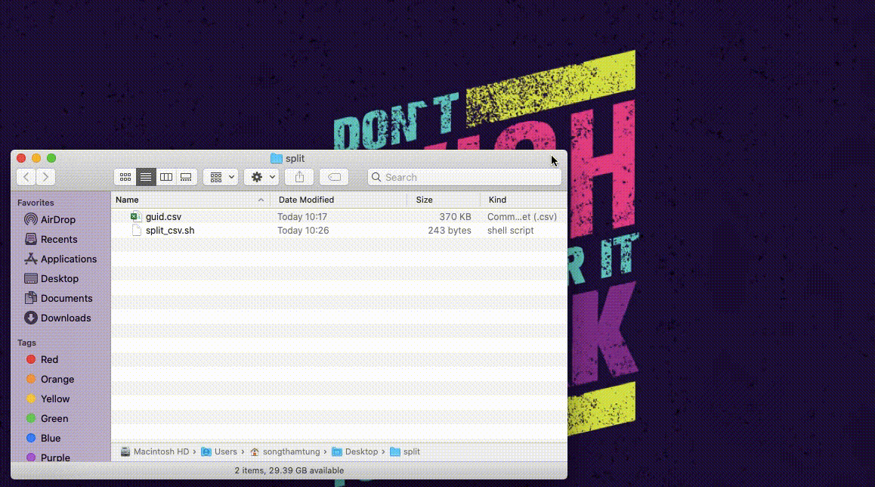Viewport: 875px width, 487px height.
Task: Click the Comm...et (.csv) kind cell
Action: [x=522, y=217]
